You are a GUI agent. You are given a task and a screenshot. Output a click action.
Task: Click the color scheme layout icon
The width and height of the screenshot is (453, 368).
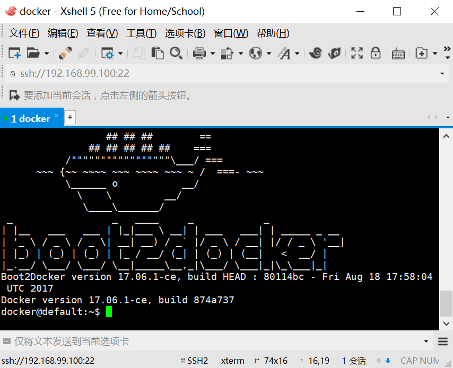coord(227,53)
